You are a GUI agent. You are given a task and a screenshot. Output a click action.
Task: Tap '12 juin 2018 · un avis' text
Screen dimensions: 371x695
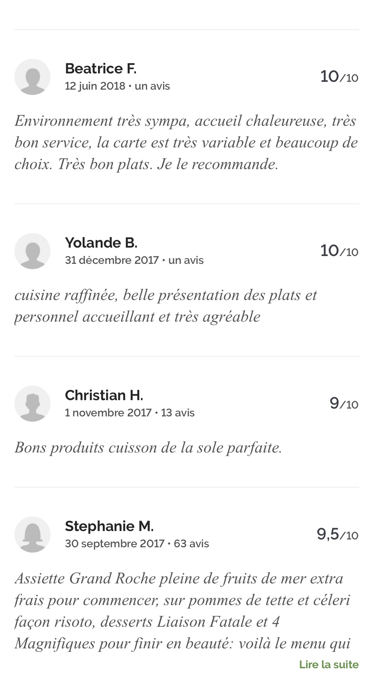coord(118,86)
